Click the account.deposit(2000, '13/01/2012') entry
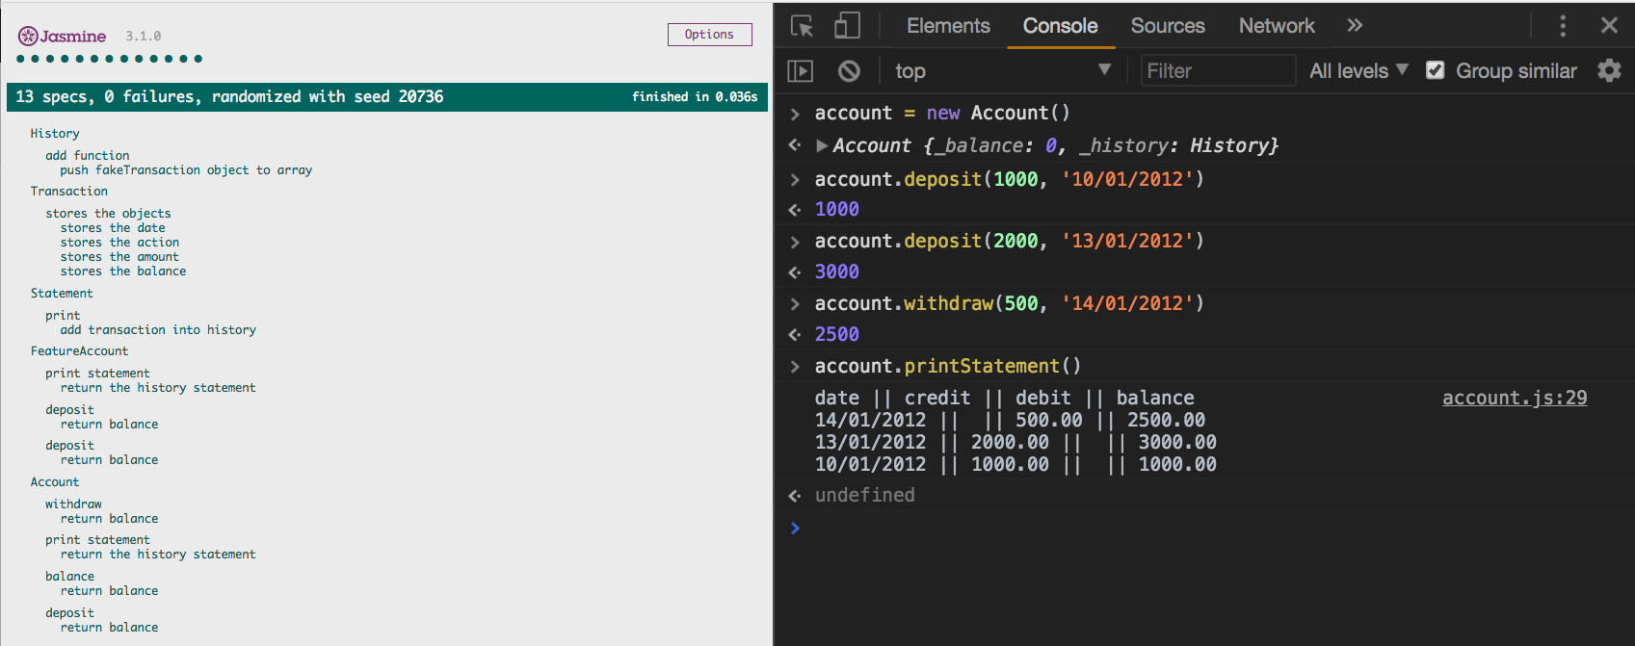This screenshot has width=1635, height=646. point(1009,241)
